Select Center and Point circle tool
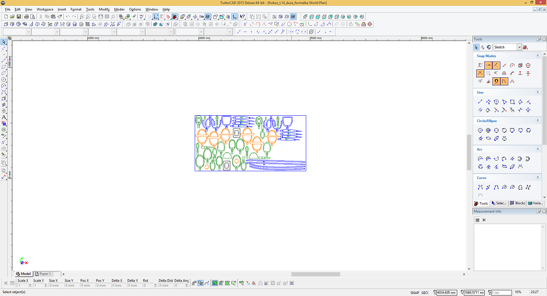The image size is (547, 296). [x=480, y=130]
